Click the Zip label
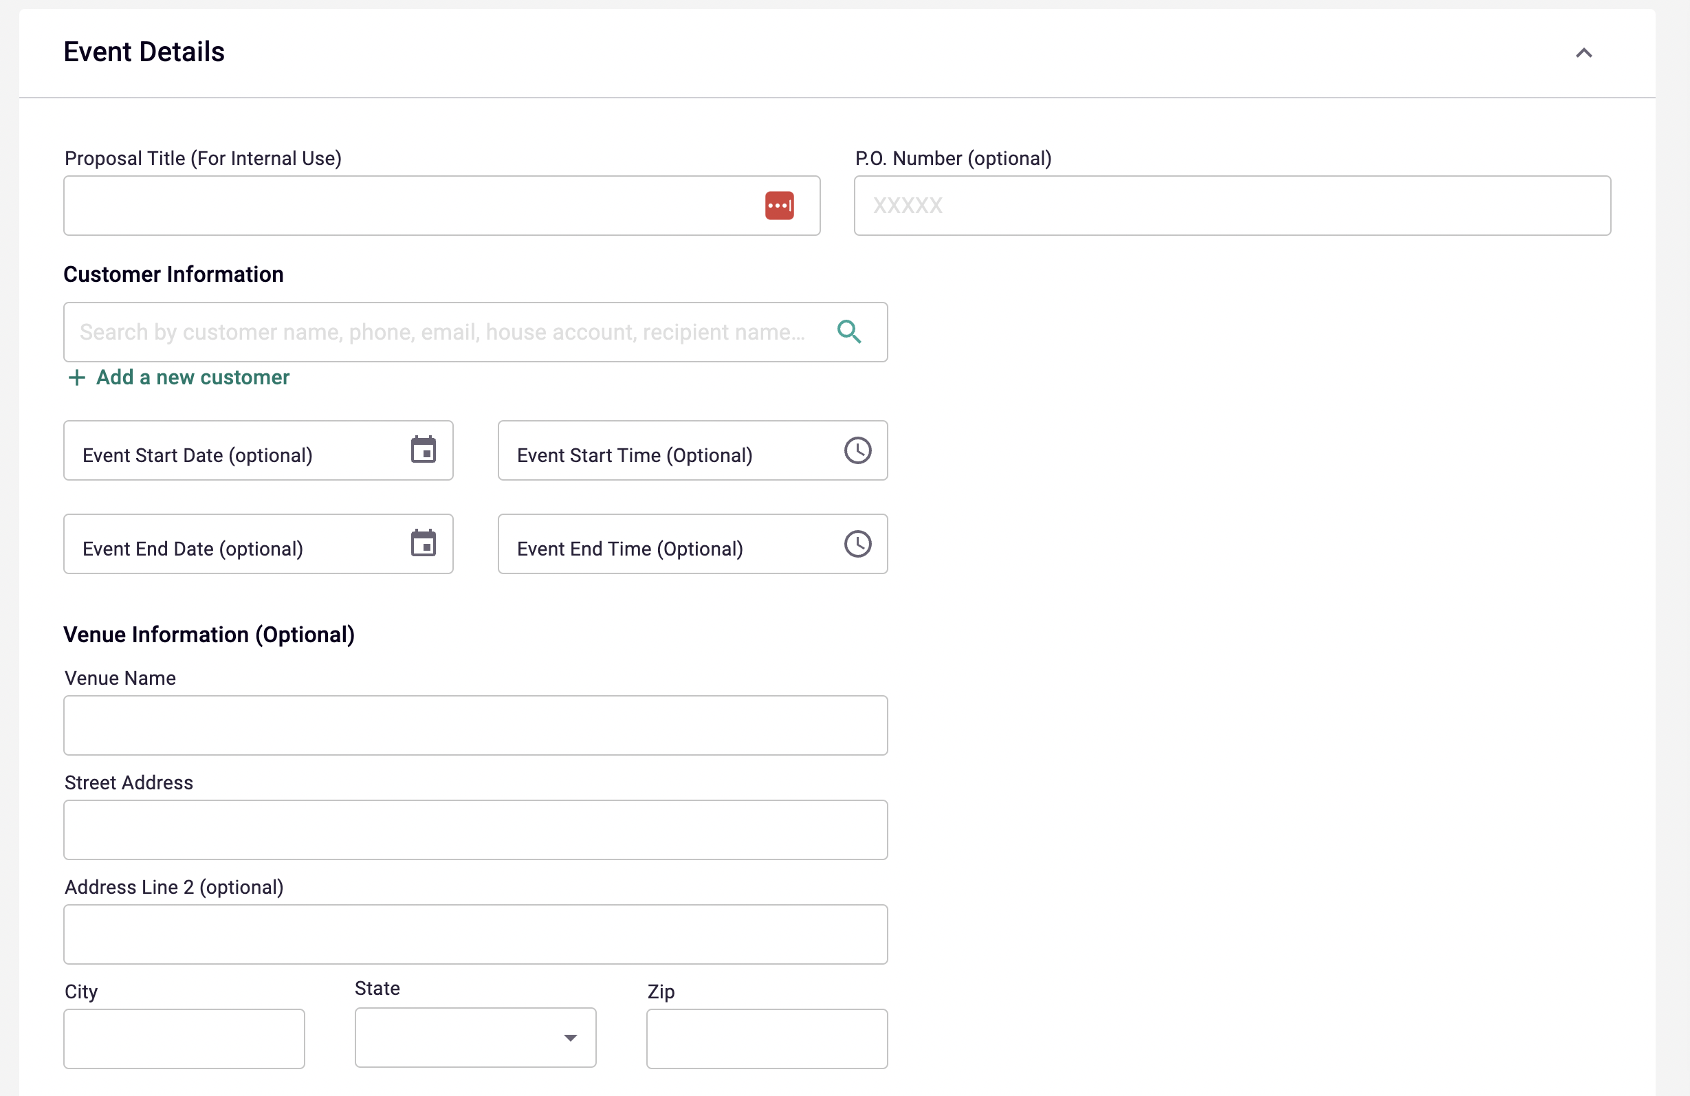This screenshot has width=1690, height=1096. point(660,991)
